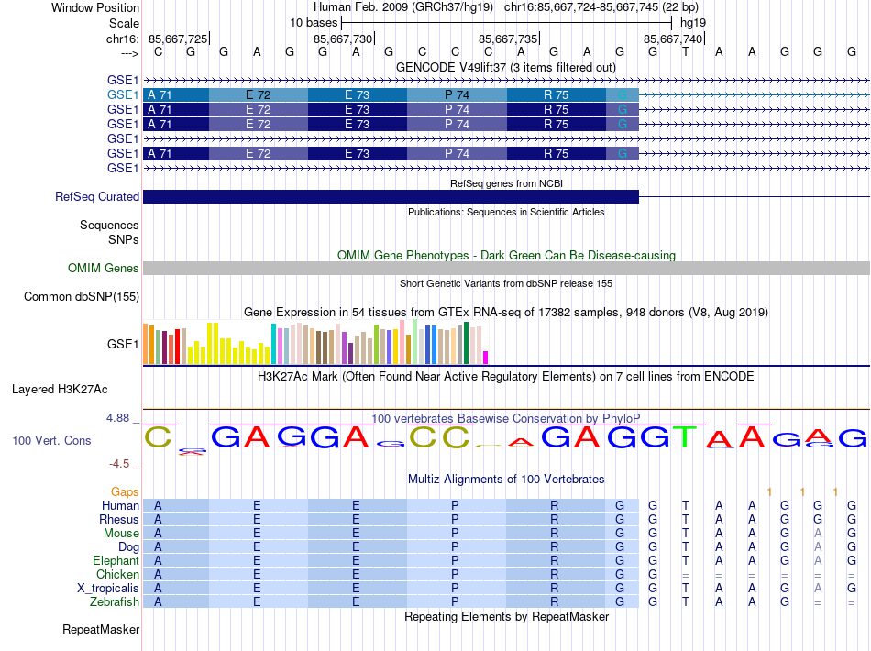Image resolution: width=871 pixels, height=651 pixels.
Task: Click the GENCODE V49lift37 track title
Action: (506, 68)
